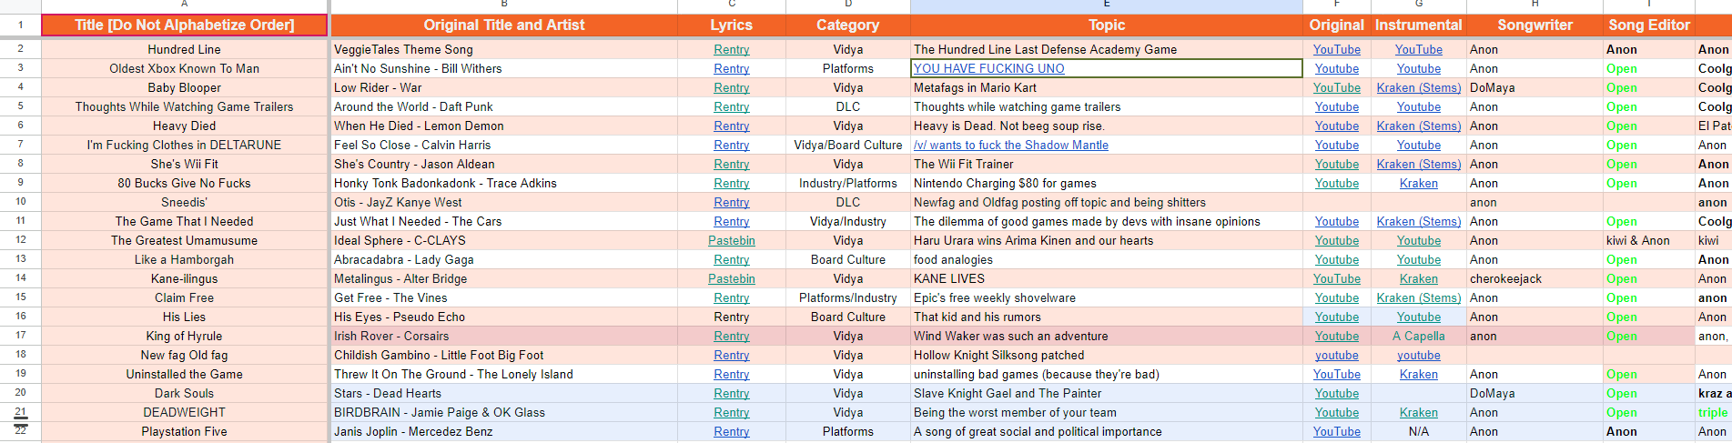Select the Title column header cell

click(x=184, y=25)
